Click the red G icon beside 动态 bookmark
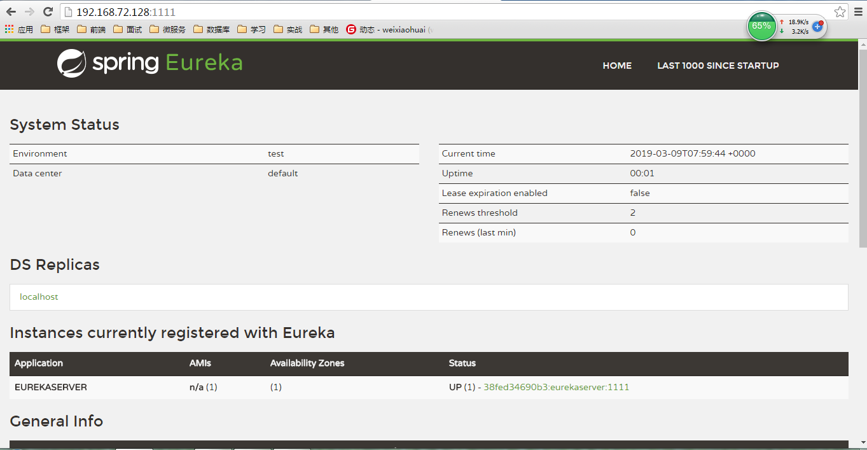This screenshot has height=450, width=867. [x=352, y=29]
